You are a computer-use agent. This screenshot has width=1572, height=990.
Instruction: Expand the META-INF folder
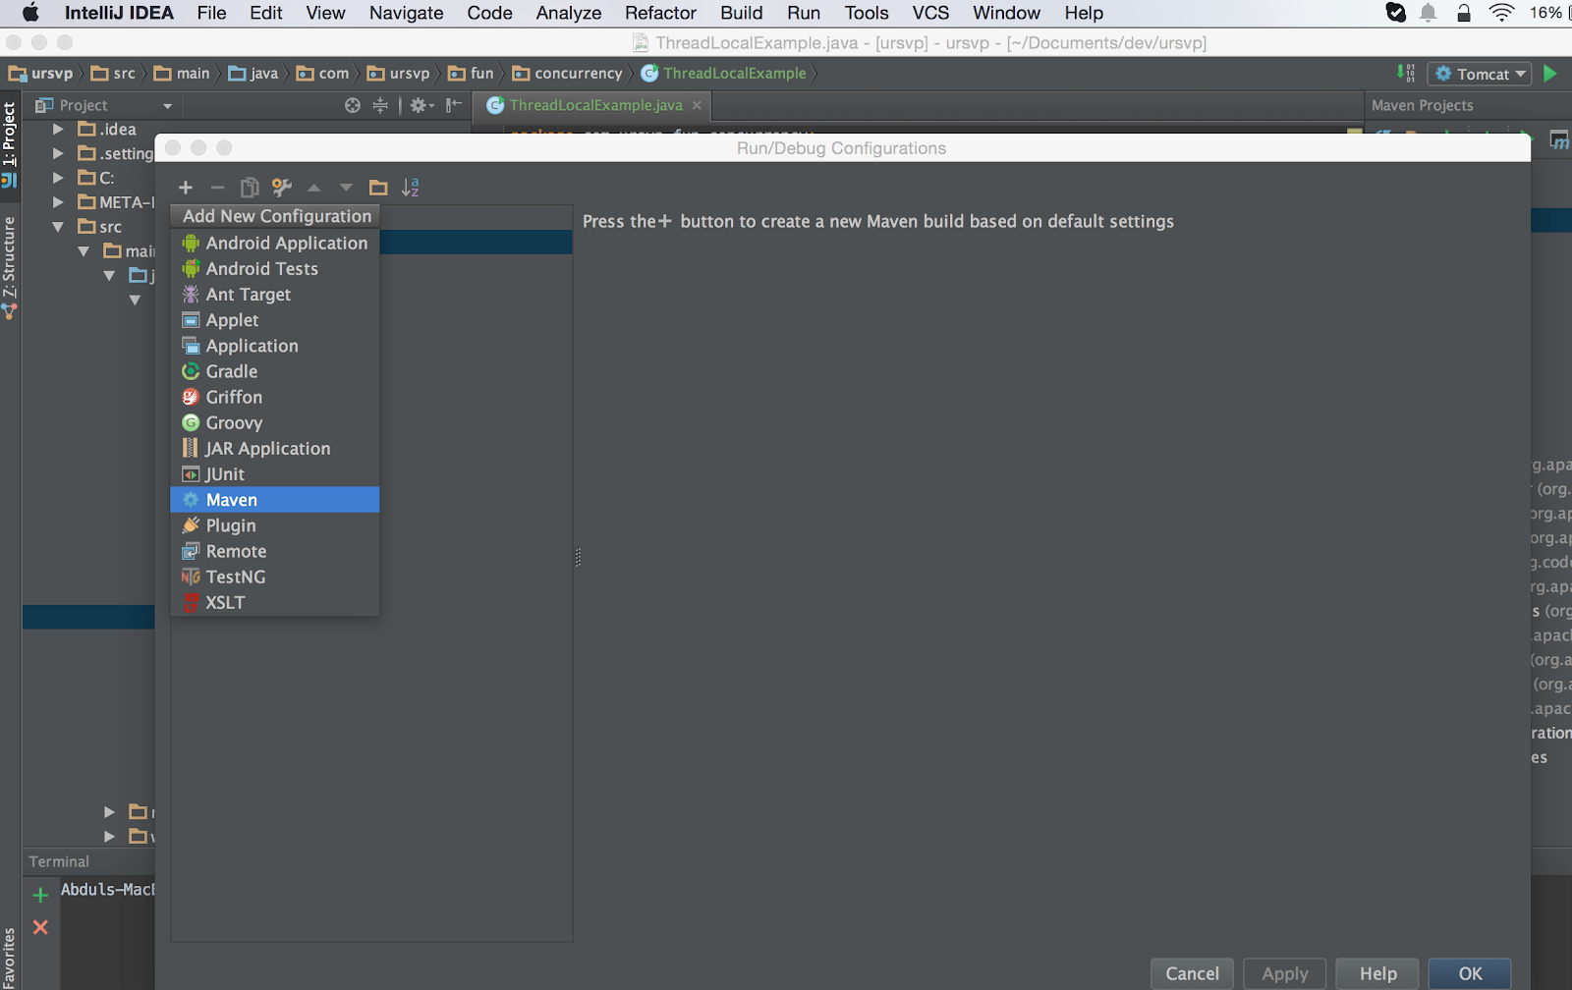(58, 202)
